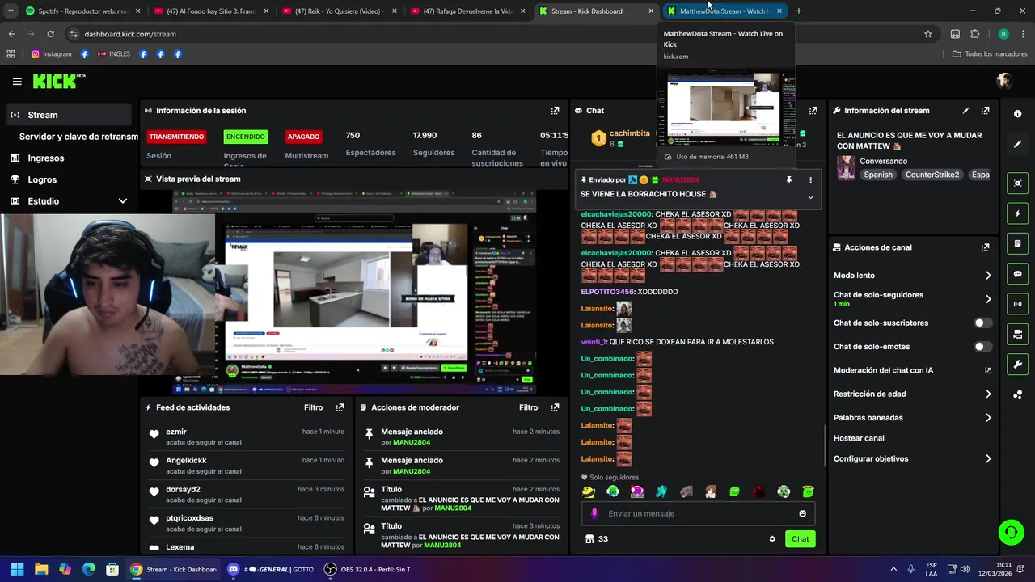Switch to MatthewDota Stream browser tab

pos(724,11)
